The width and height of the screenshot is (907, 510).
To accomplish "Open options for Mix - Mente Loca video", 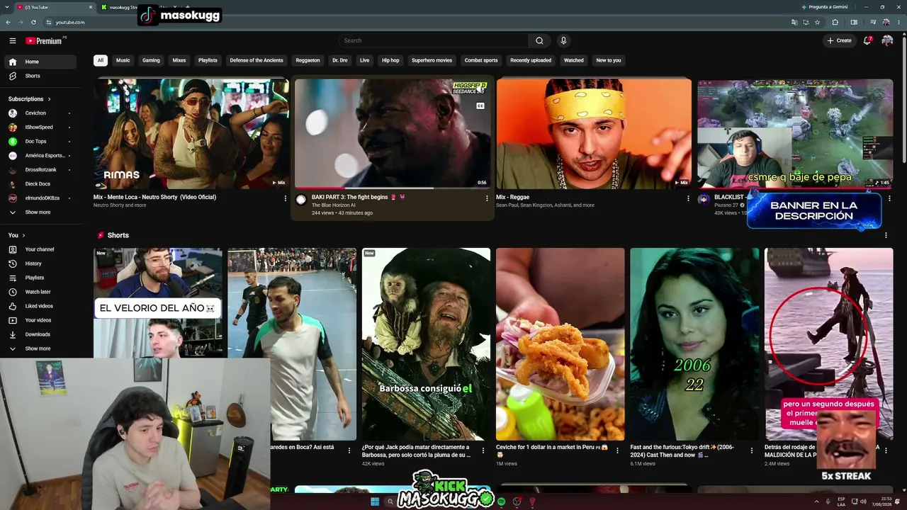I will pyautogui.click(x=286, y=198).
